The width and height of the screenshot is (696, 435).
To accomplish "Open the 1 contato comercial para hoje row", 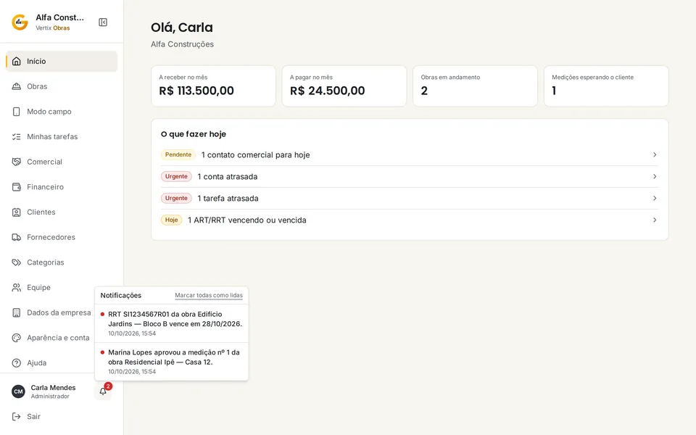I will 410,155.
